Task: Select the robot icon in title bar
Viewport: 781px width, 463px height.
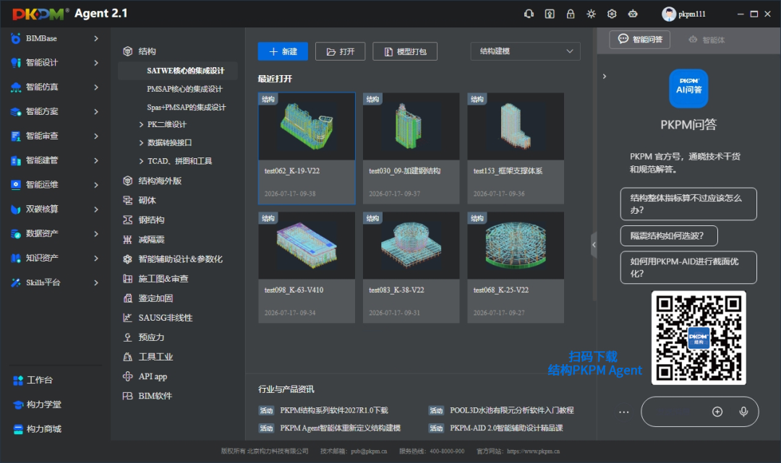Action: (x=633, y=14)
